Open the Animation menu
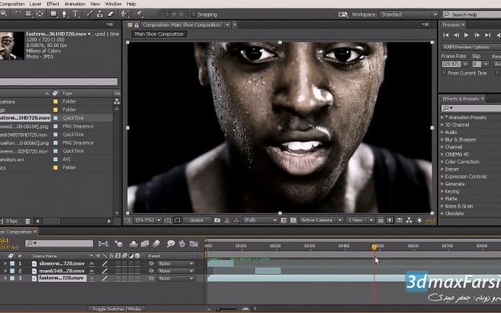501x313 pixels. [x=75, y=4]
